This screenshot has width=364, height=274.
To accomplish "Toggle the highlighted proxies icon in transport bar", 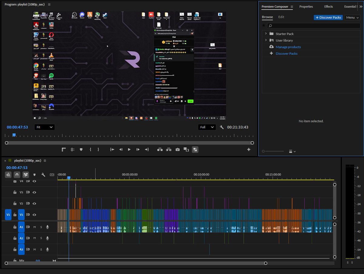I will click(x=195, y=149).
